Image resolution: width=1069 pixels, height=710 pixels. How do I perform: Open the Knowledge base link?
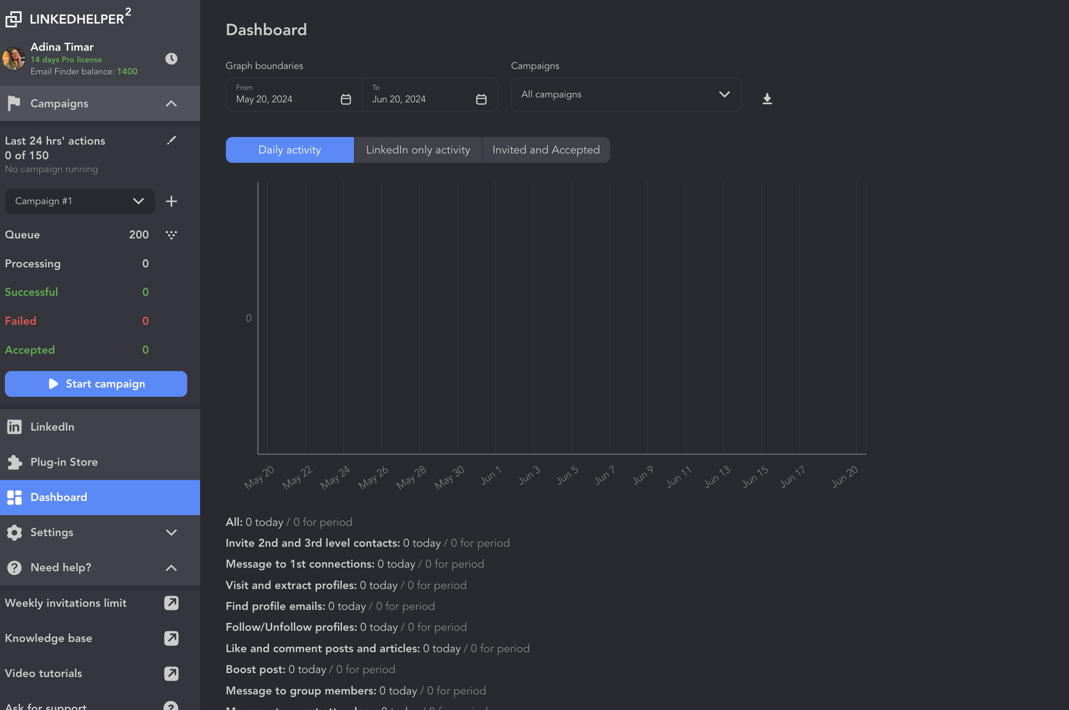(x=48, y=638)
